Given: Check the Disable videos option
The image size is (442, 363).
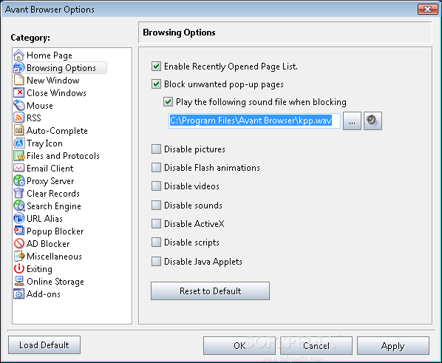Looking at the screenshot, I should (x=156, y=186).
